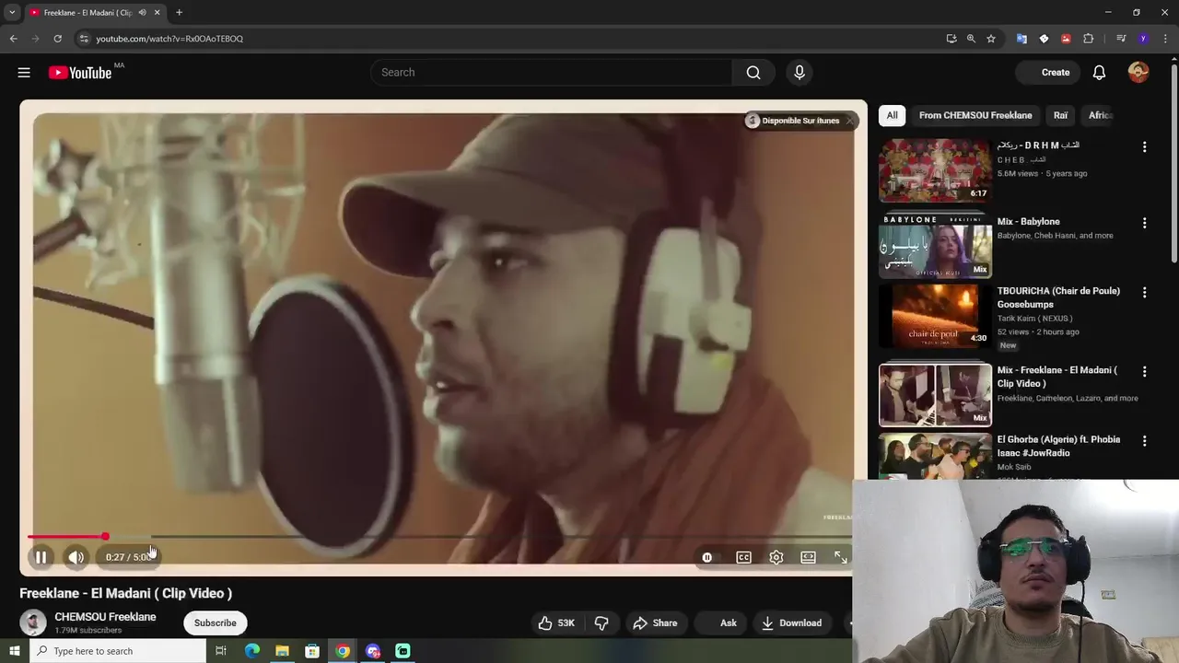Open the 'Mix - Babylone' thumbnail
Viewport: 1179px width, 663px height.
[x=935, y=247]
